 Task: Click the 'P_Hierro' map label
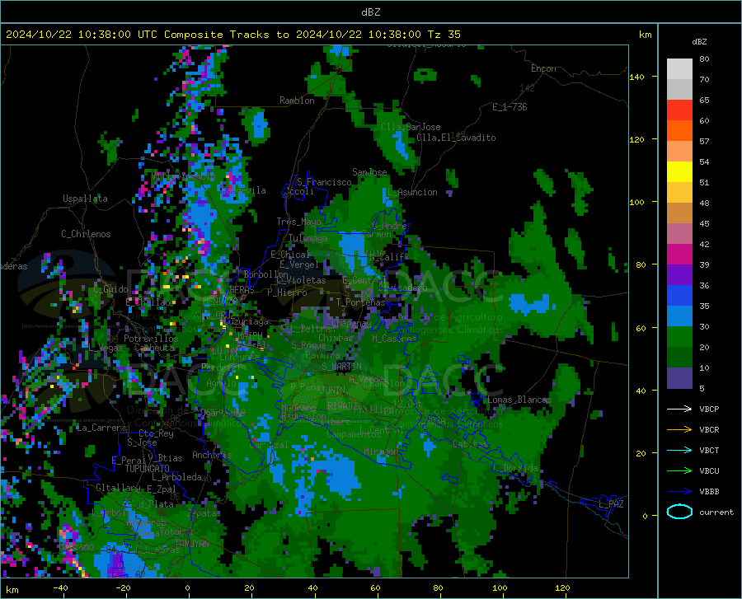287,292
